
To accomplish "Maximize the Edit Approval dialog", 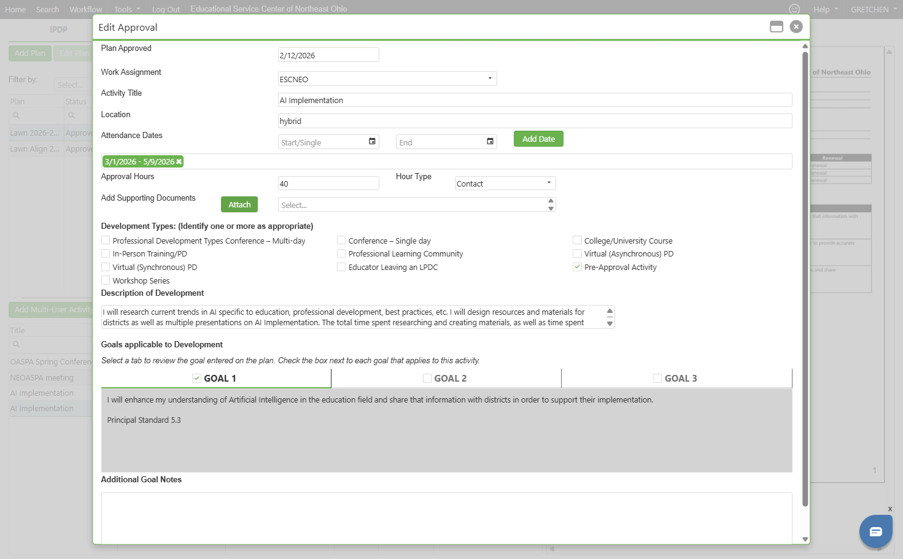I will [777, 27].
